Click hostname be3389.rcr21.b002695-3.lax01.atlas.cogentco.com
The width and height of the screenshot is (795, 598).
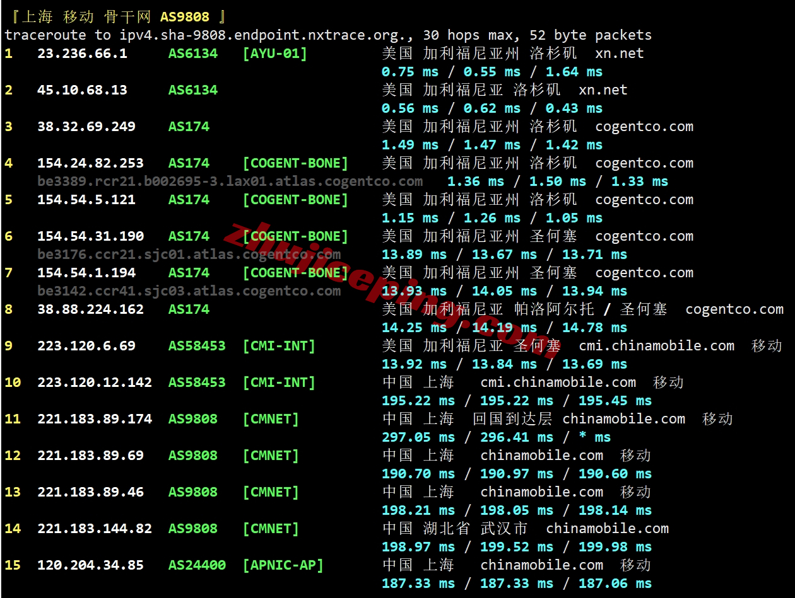pos(230,181)
